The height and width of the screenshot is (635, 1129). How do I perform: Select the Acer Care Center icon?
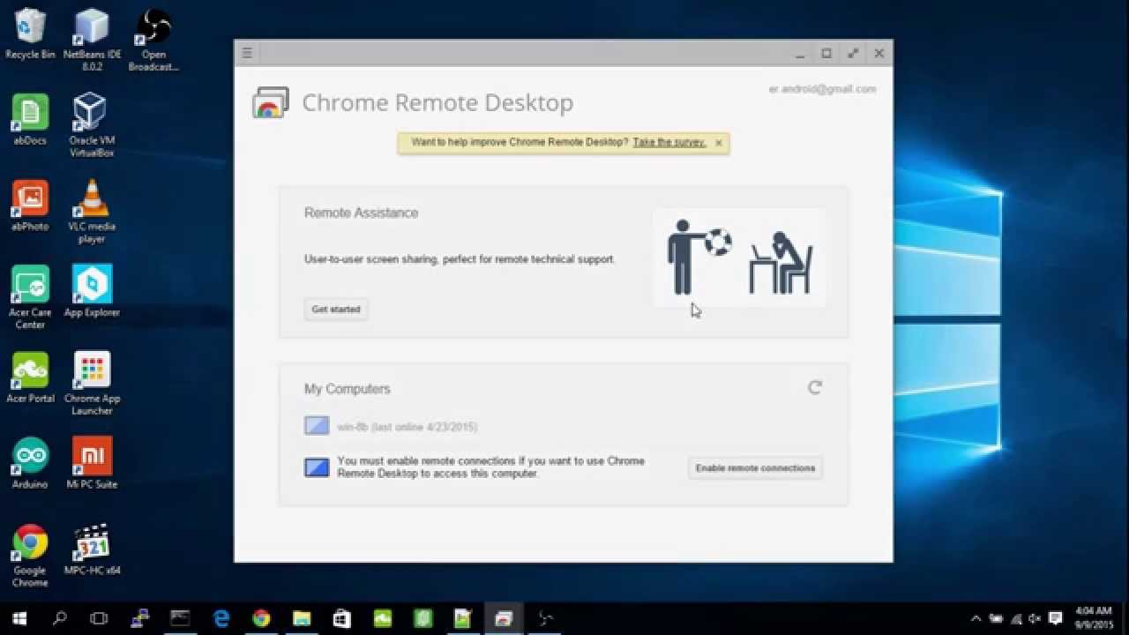click(x=30, y=297)
